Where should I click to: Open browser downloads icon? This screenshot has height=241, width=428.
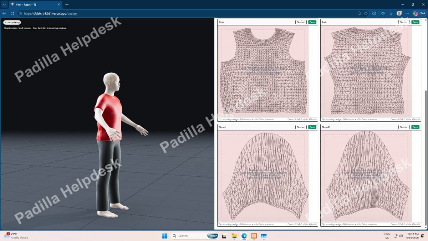pyautogui.click(x=391, y=13)
